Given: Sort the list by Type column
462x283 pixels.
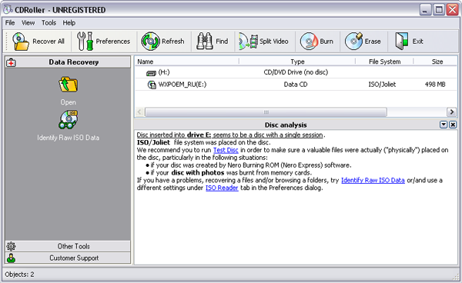Looking at the screenshot, I should point(297,62).
